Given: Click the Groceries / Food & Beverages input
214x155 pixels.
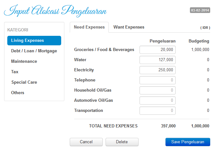Looking at the screenshot, I should pyautogui.click(x=157, y=50).
